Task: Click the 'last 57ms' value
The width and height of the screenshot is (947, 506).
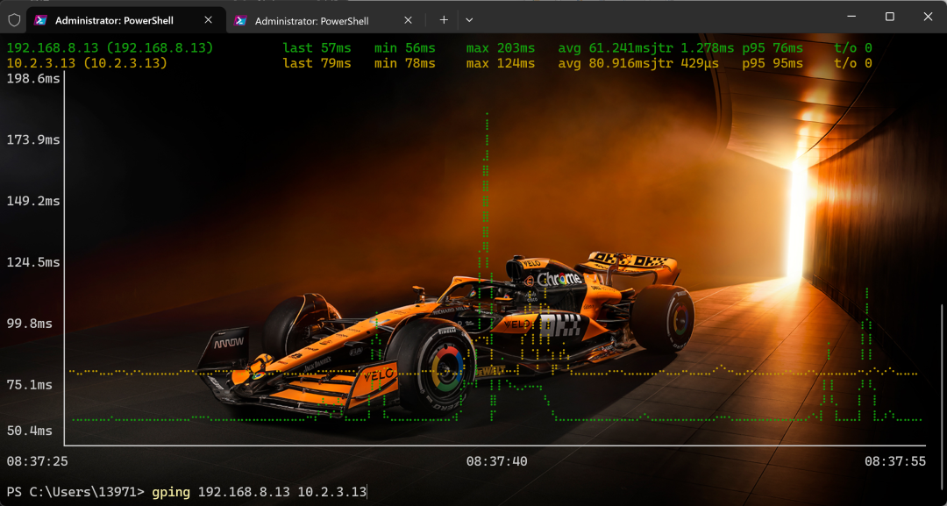Action: click(x=317, y=47)
